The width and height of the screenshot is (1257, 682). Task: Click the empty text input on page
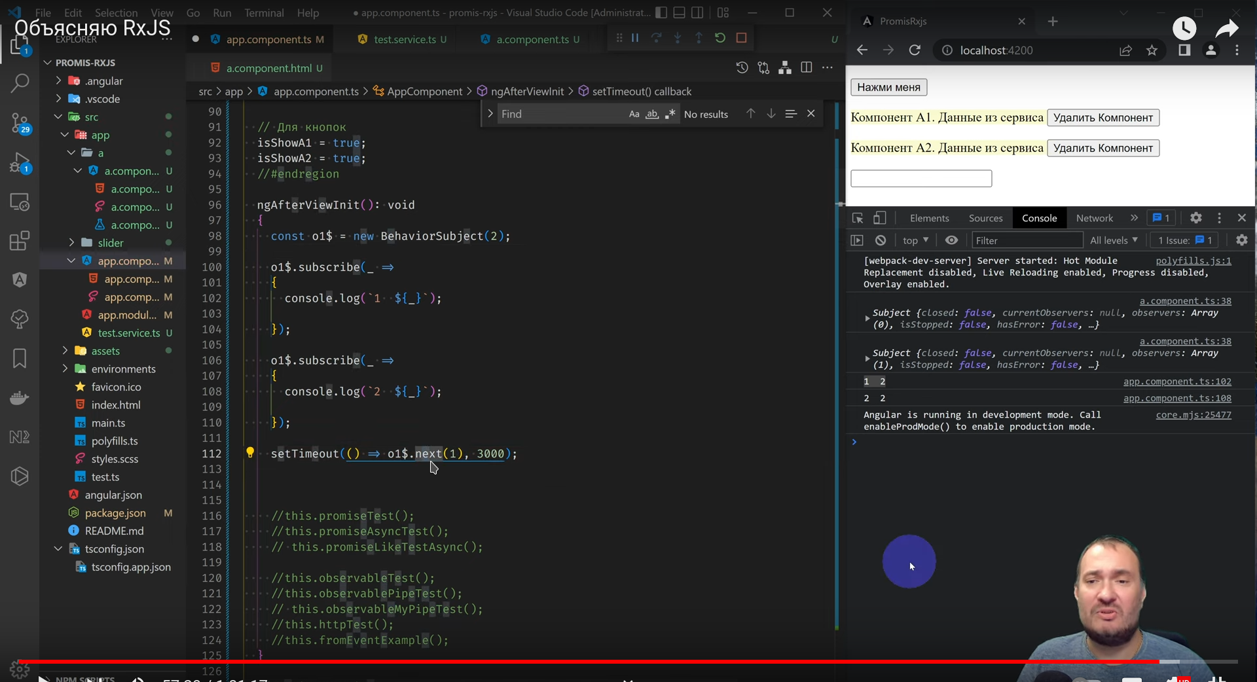tap(921, 178)
